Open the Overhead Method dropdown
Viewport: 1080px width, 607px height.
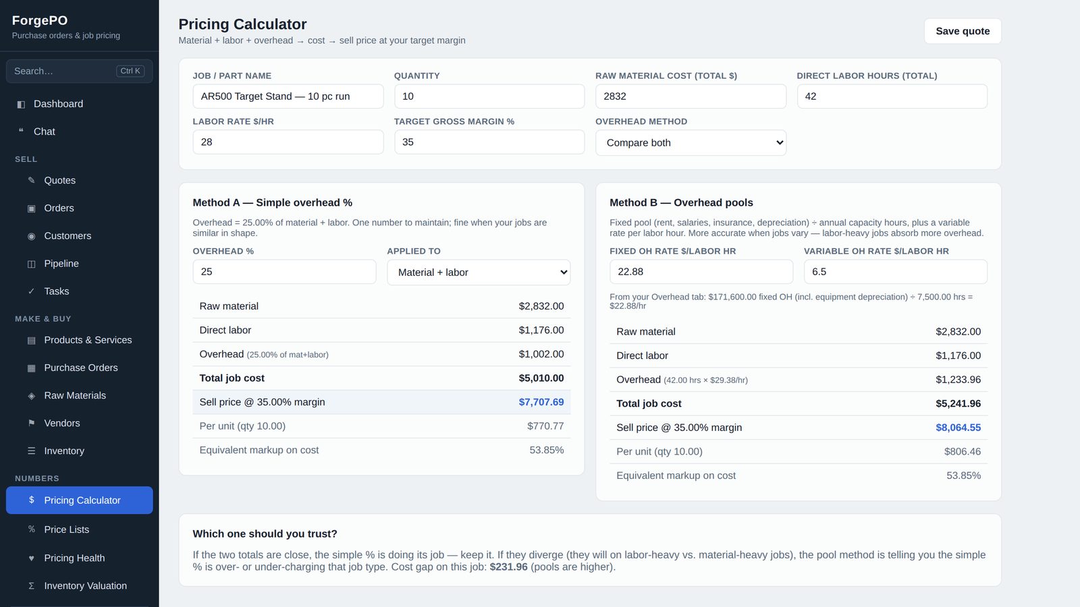tap(691, 143)
